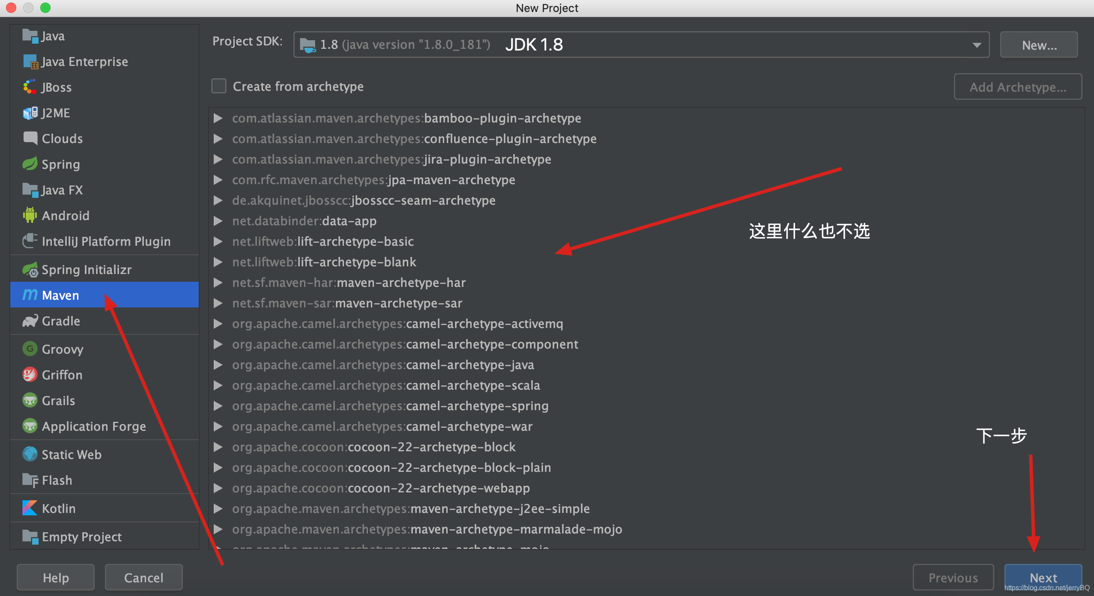
Task: Click the SDK folder icon in dropdown
Action: coord(308,45)
